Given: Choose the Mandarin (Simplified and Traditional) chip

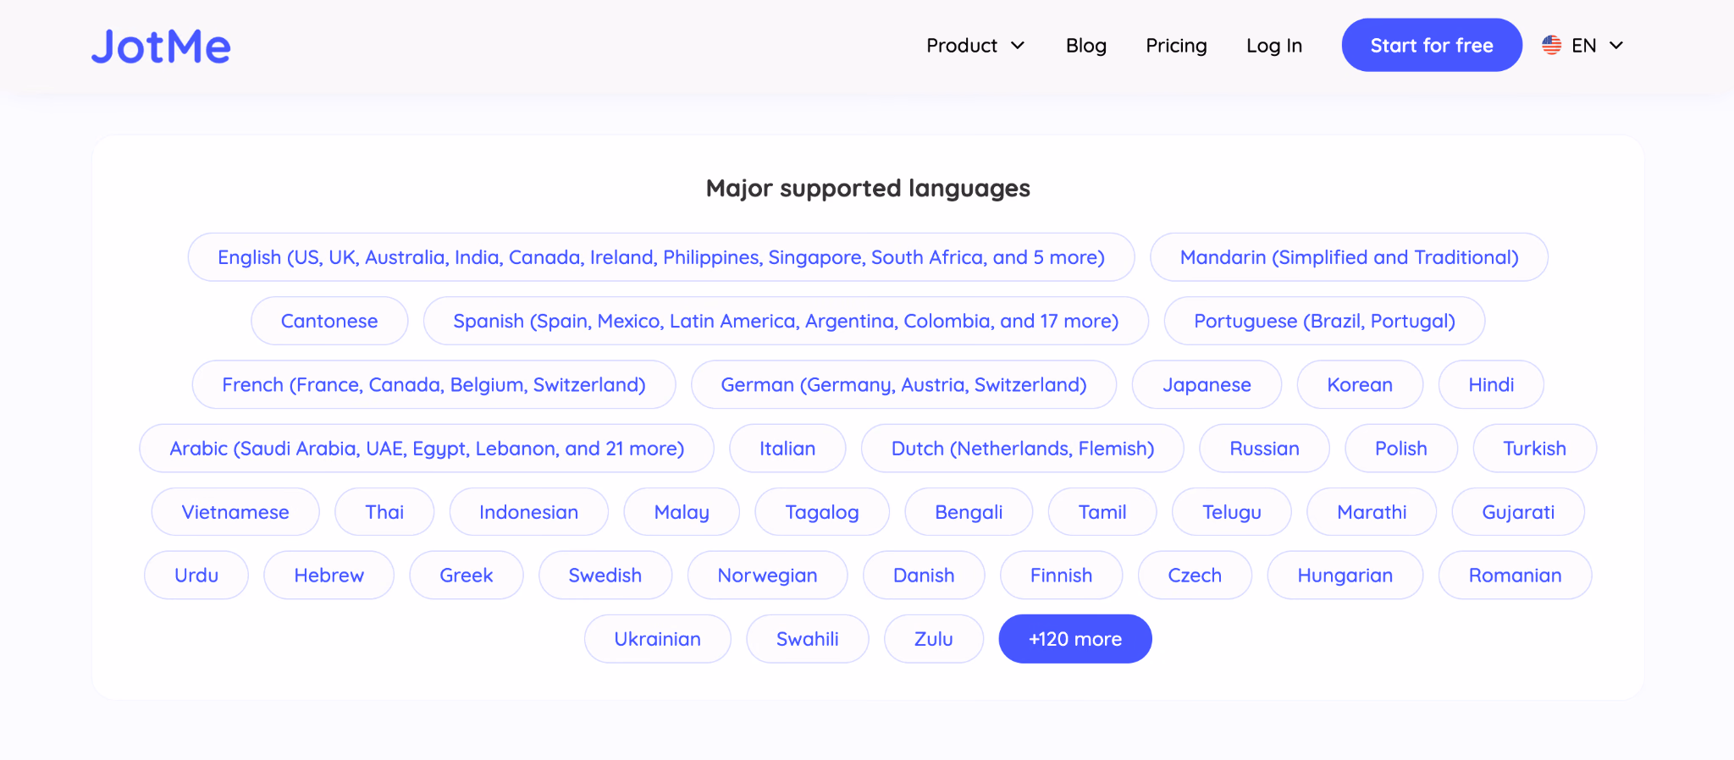Looking at the screenshot, I should (1349, 257).
